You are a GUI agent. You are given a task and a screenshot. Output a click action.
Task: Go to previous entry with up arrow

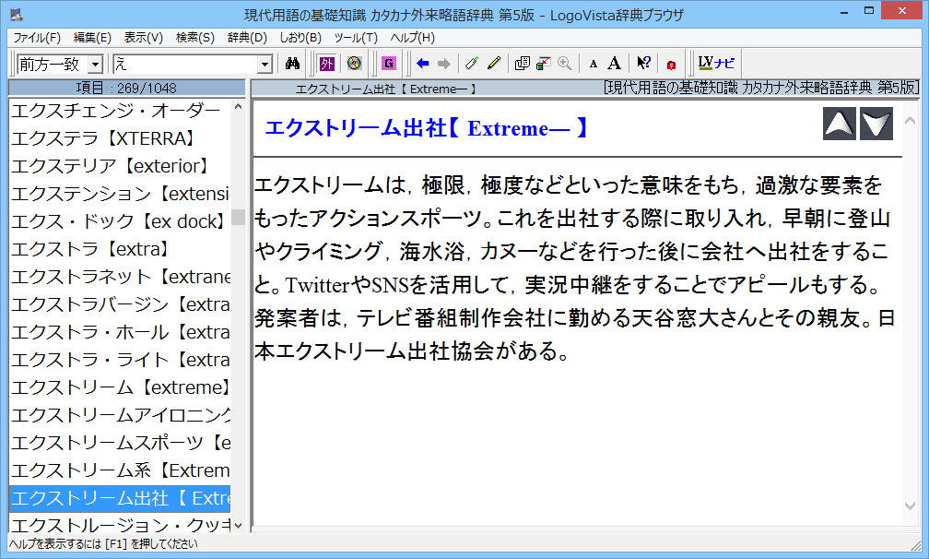[x=839, y=125]
